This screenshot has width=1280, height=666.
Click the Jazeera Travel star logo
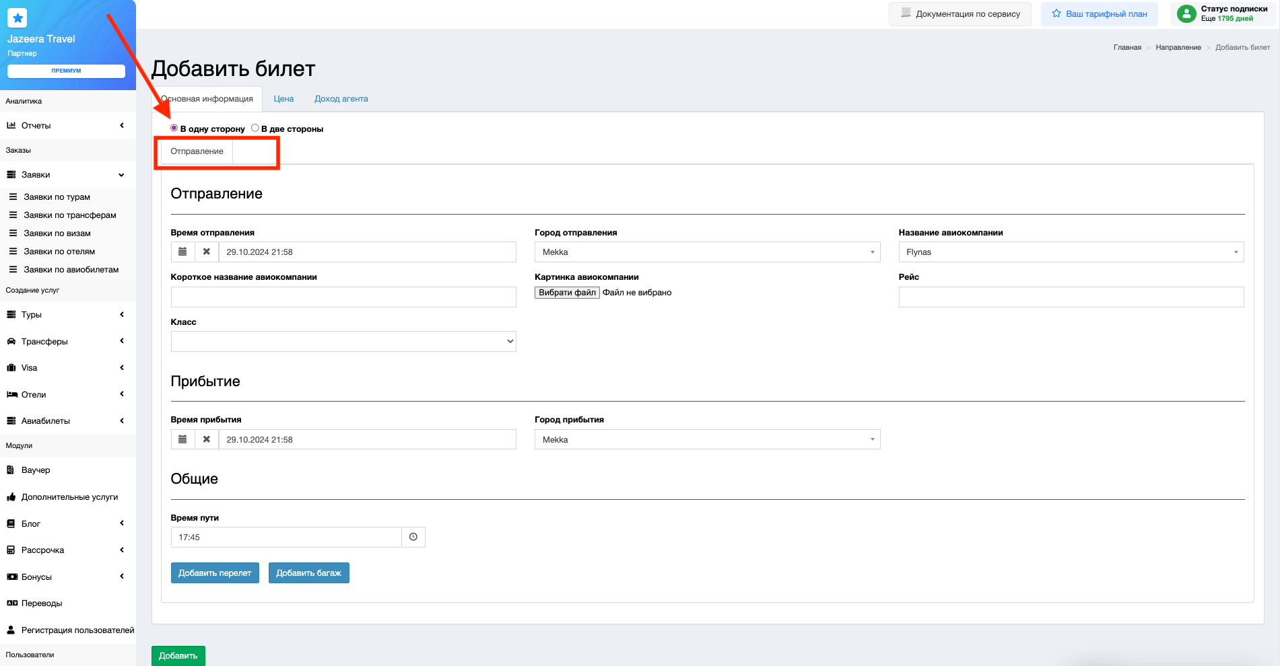(x=18, y=18)
